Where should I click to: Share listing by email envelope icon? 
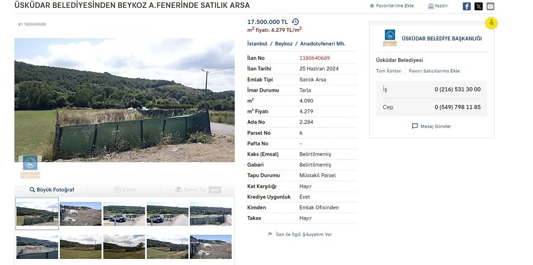click(x=490, y=6)
